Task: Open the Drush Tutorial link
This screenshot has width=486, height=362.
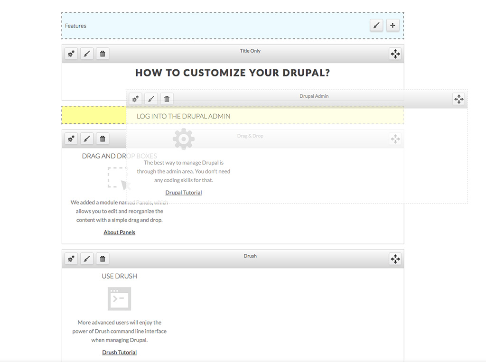Action: 119,353
